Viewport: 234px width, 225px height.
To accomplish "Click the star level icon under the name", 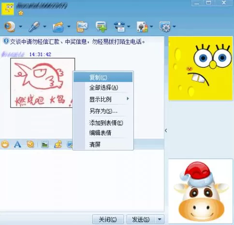I will coord(21,13).
